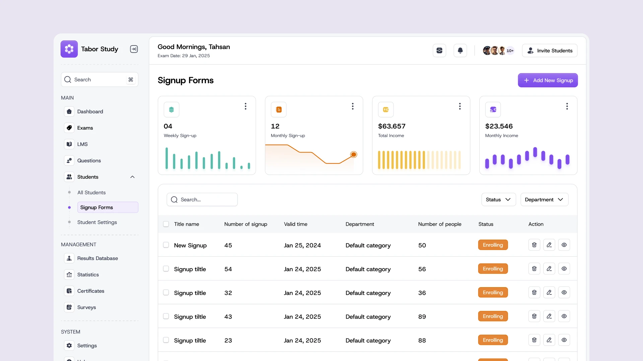Viewport: 643px width, 361px height.
Task: Open Student Settings submenu item
Action: [x=97, y=222]
